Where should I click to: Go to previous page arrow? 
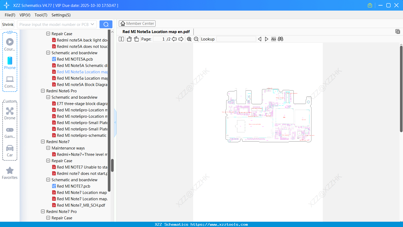tap(174, 39)
